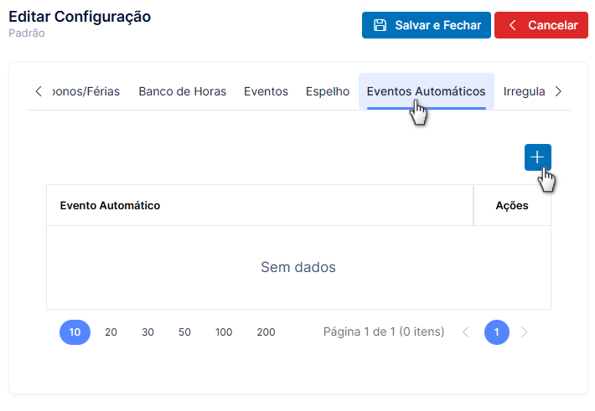Choose 50 items per page

[184, 332]
